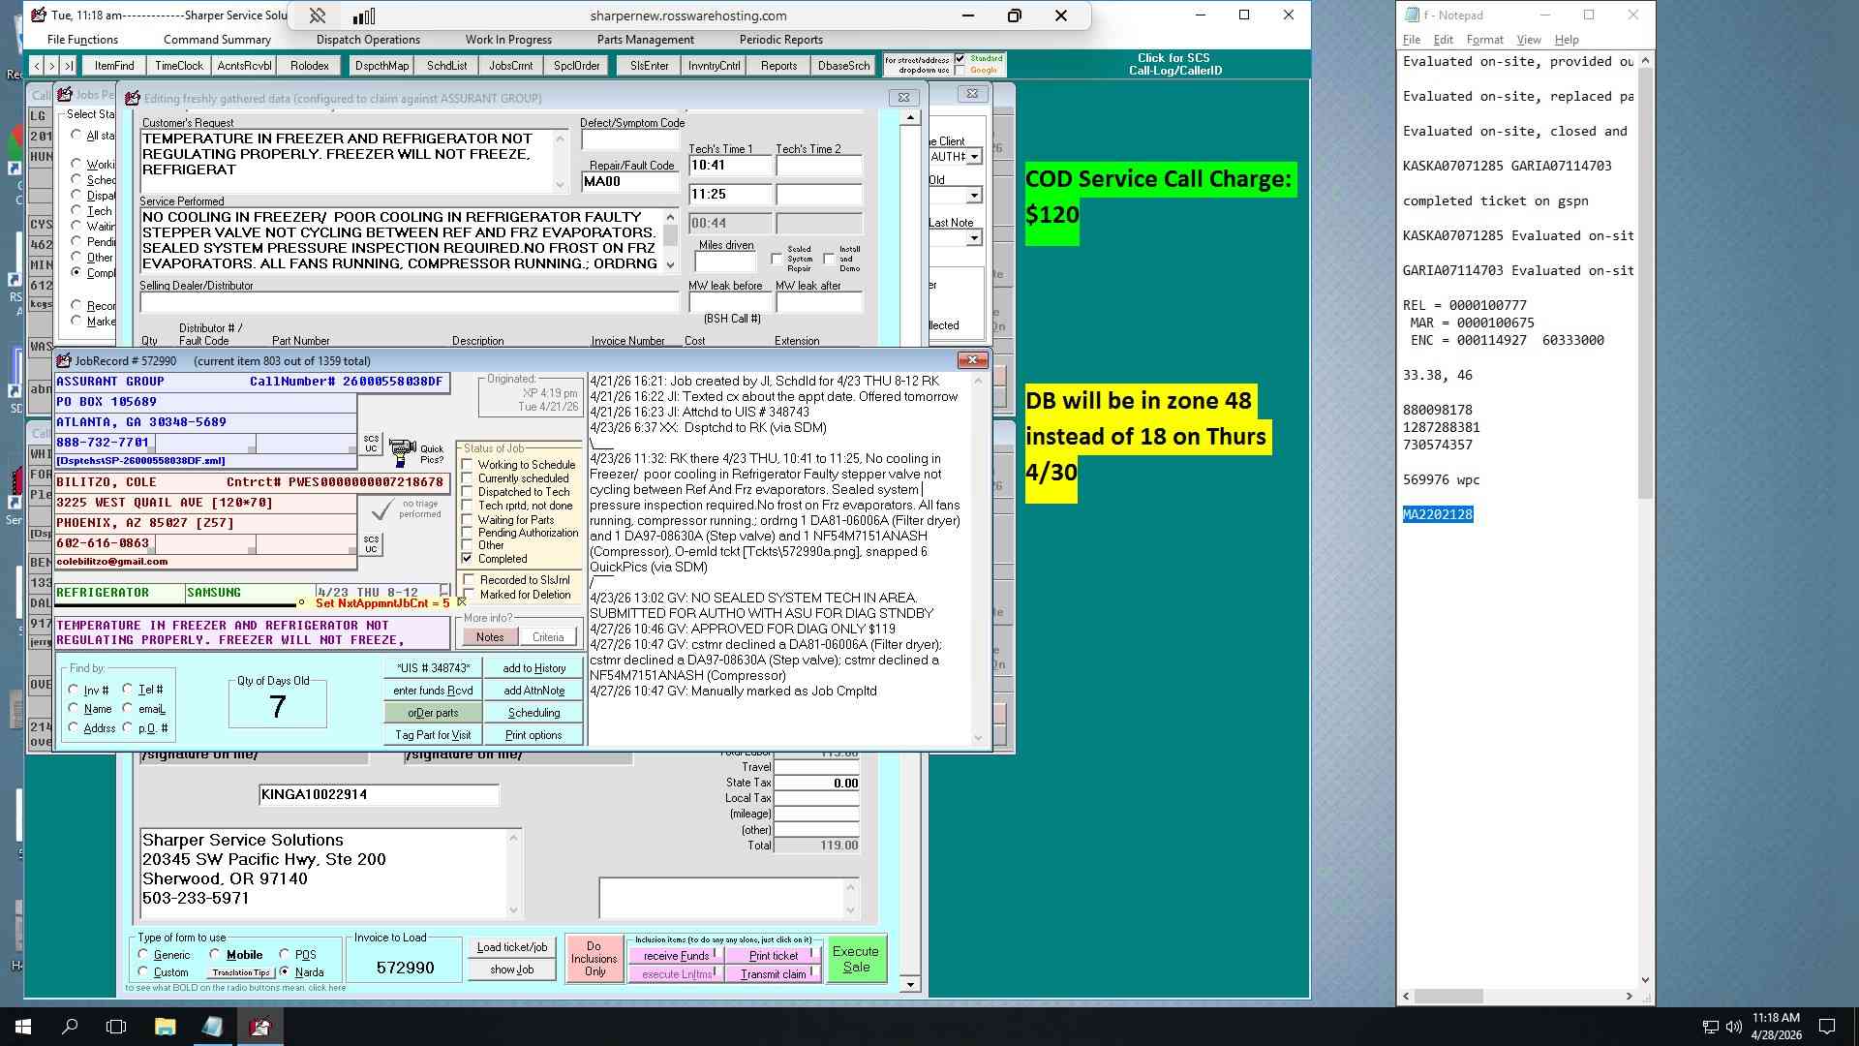Click the signal bars icon in the remote toolbar
Viewport: 1859px width, 1046px height.
[x=364, y=15]
